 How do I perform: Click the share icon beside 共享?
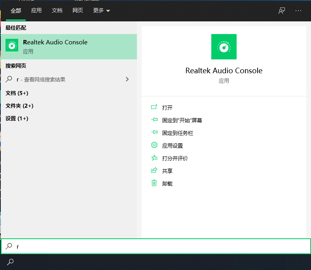pos(154,171)
